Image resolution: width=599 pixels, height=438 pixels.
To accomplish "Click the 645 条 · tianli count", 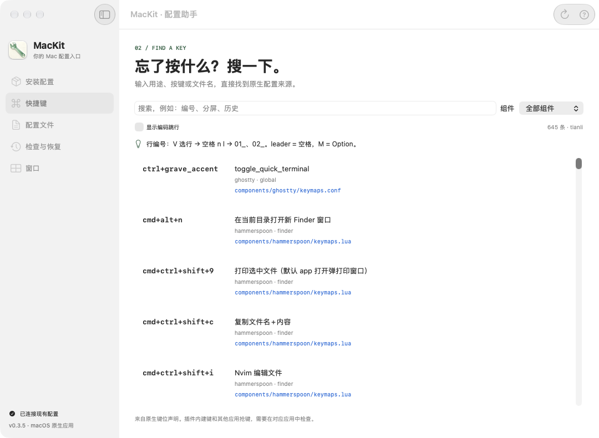I will (x=565, y=127).
